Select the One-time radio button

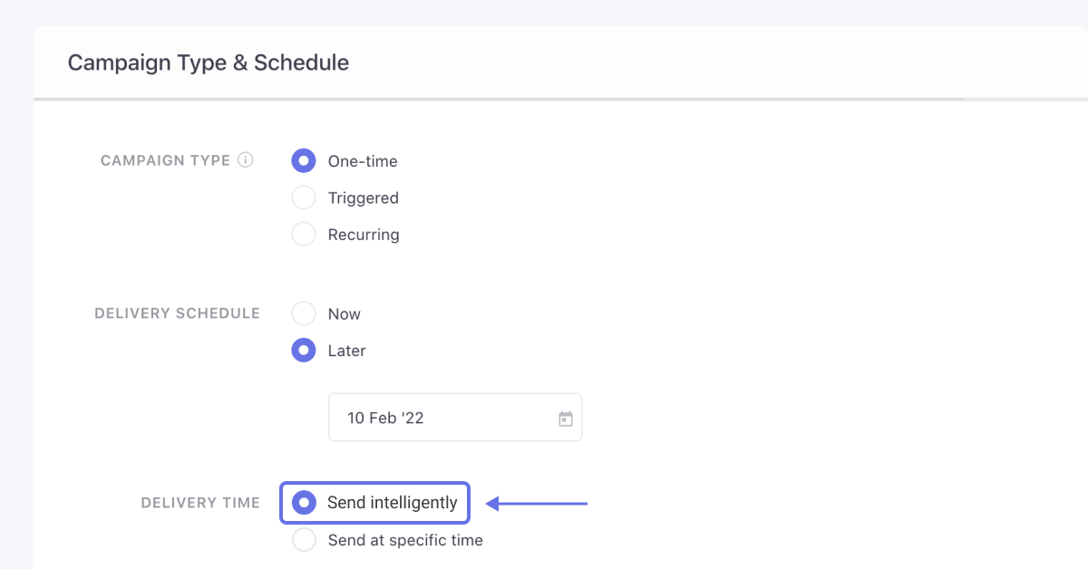(x=304, y=161)
